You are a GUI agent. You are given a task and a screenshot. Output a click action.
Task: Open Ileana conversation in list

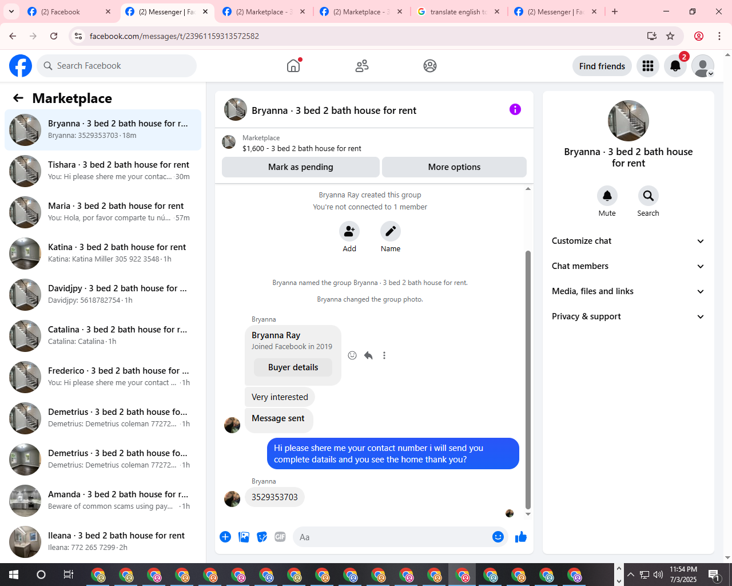click(103, 542)
